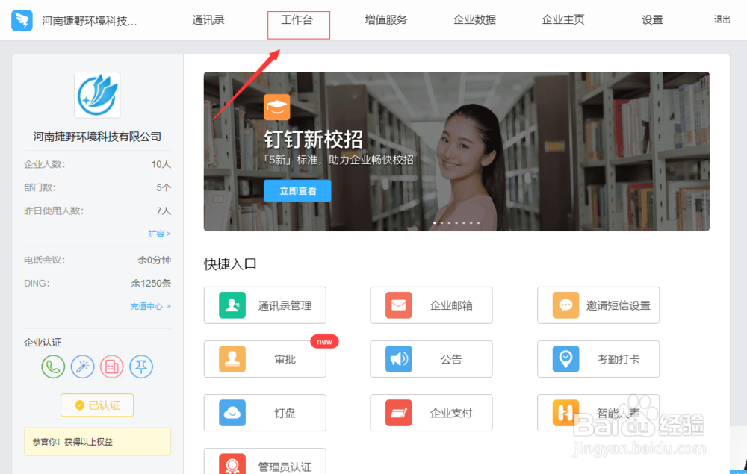Open 邀请短信设置 shortcut

click(x=598, y=305)
